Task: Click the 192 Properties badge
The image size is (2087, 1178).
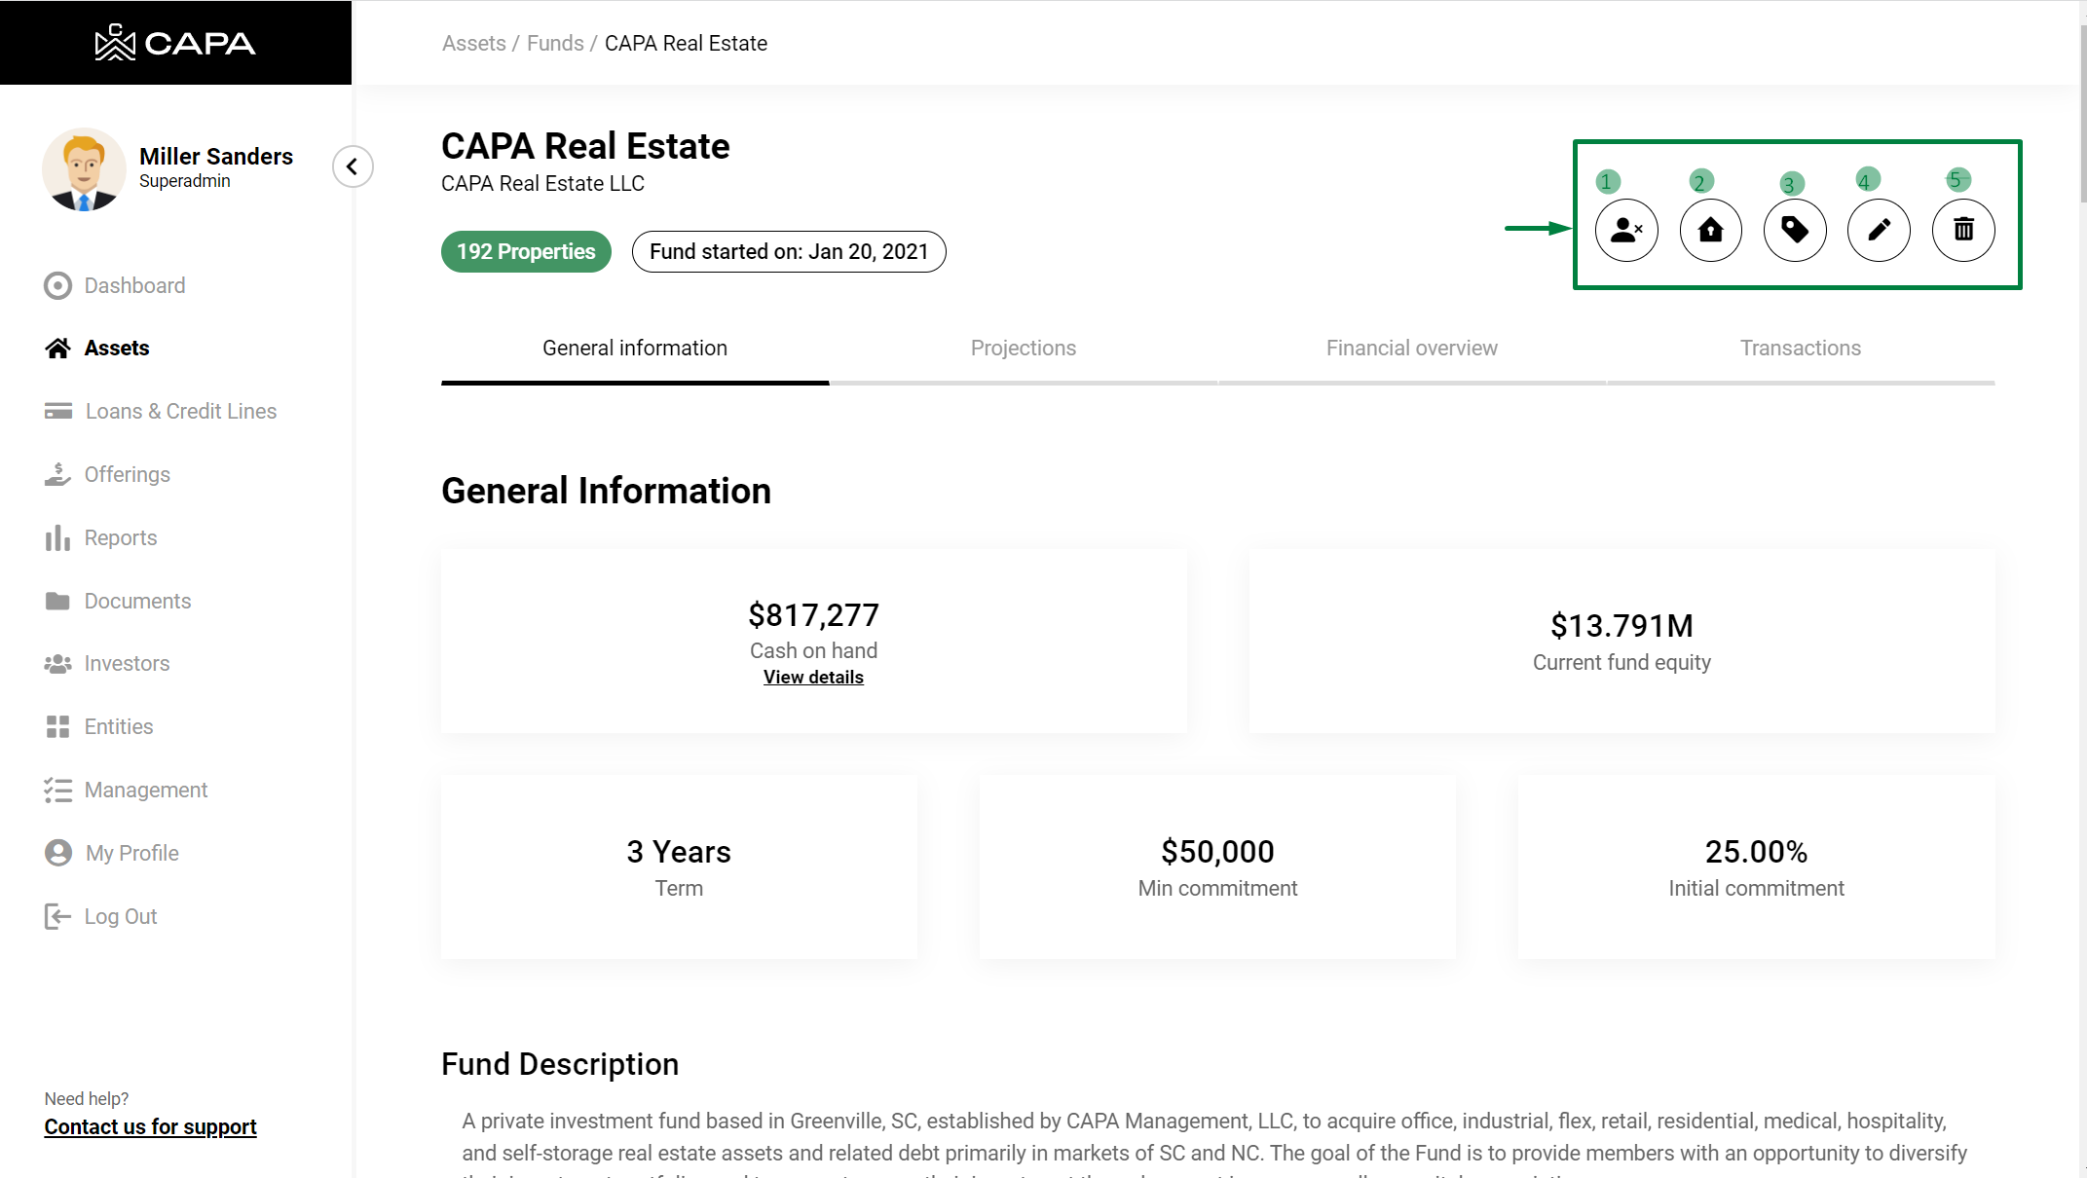Action: 526,251
